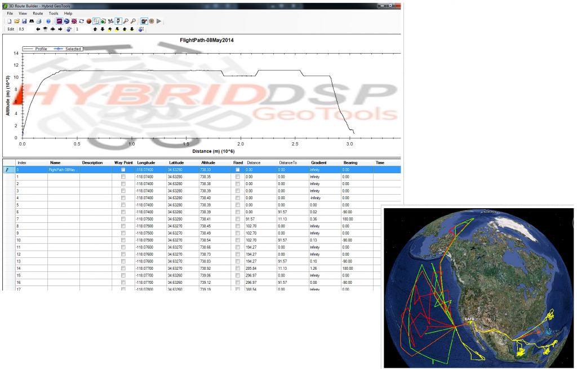Select the 739.06 altitude cell in row 15
This screenshot has width=577, height=369.
[x=215, y=275]
